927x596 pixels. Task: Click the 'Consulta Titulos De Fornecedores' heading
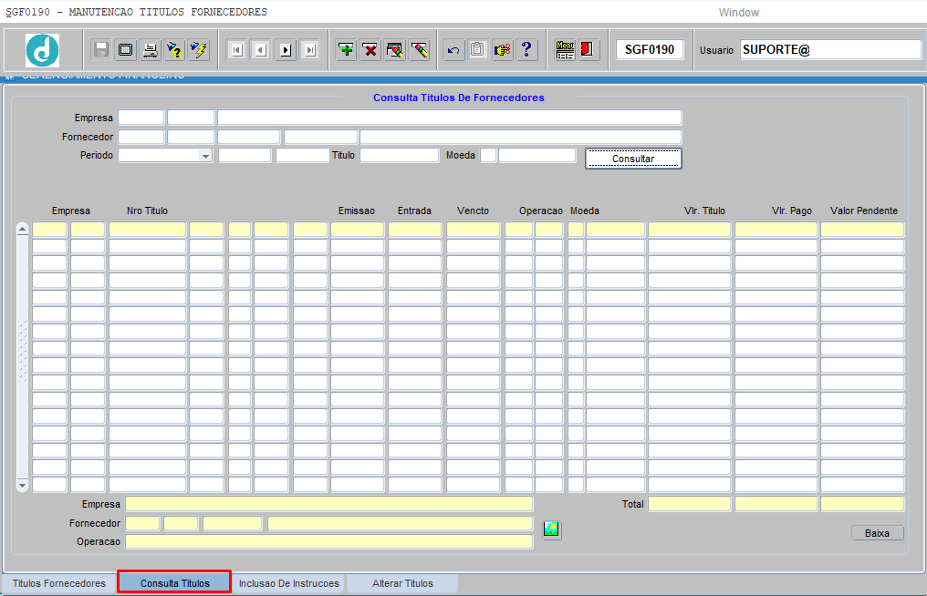click(x=459, y=98)
